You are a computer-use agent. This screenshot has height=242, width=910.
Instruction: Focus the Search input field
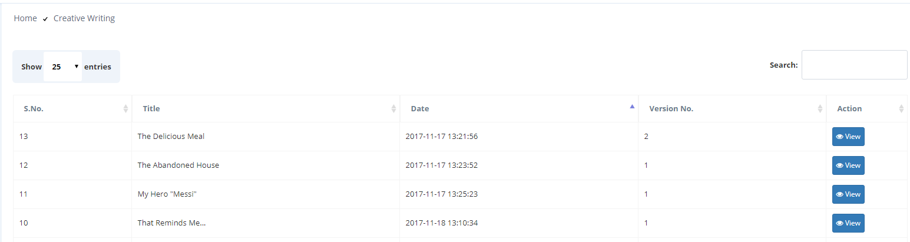point(854,65)
